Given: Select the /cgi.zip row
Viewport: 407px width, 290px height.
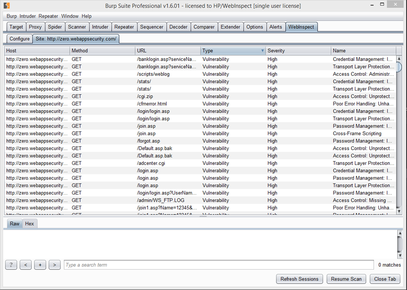Looking at the screenshot, I should tap(200, 97).
